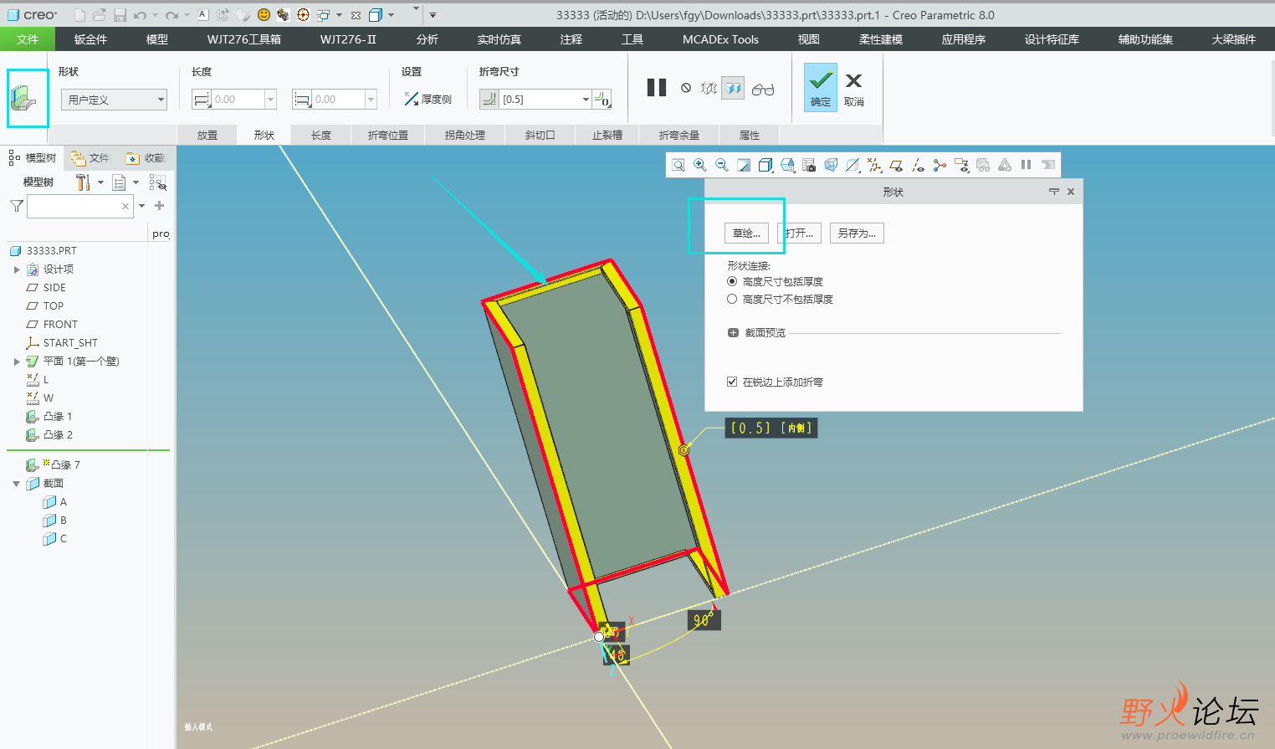Click the Attached preview icon on ribbon

click(733, 88)
